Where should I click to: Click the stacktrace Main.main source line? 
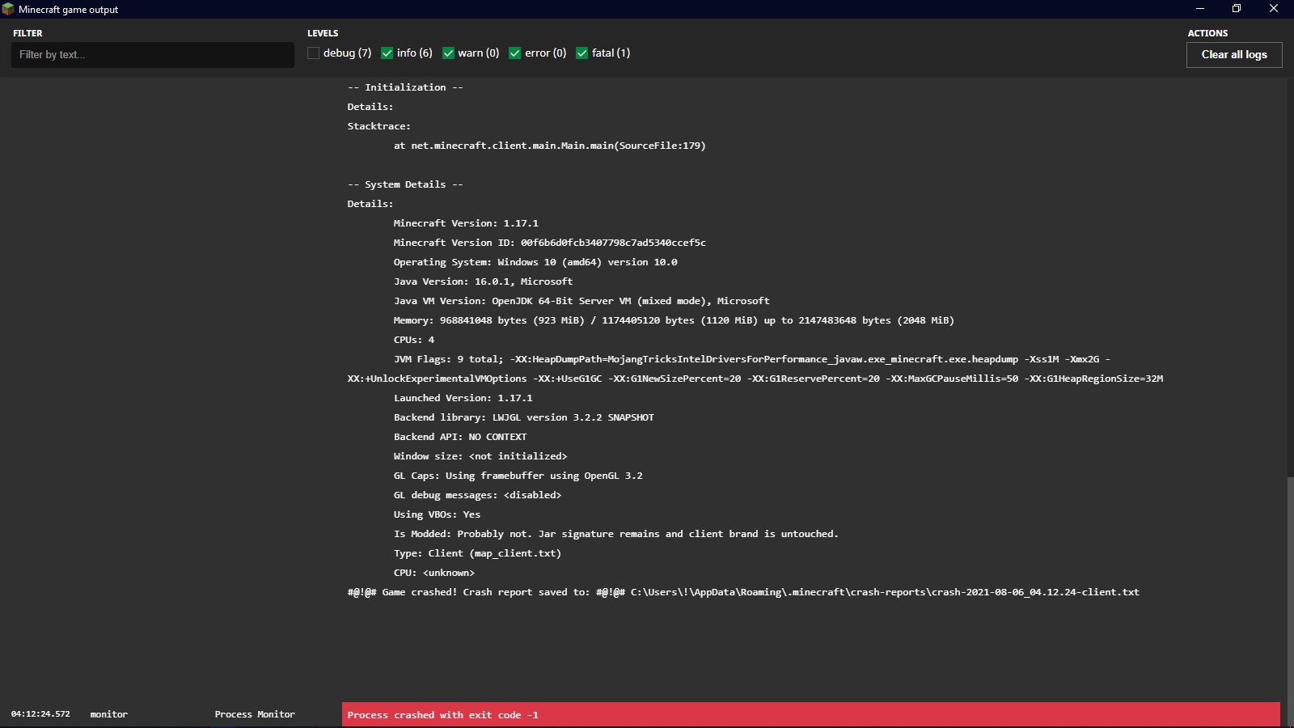point(549,146)
